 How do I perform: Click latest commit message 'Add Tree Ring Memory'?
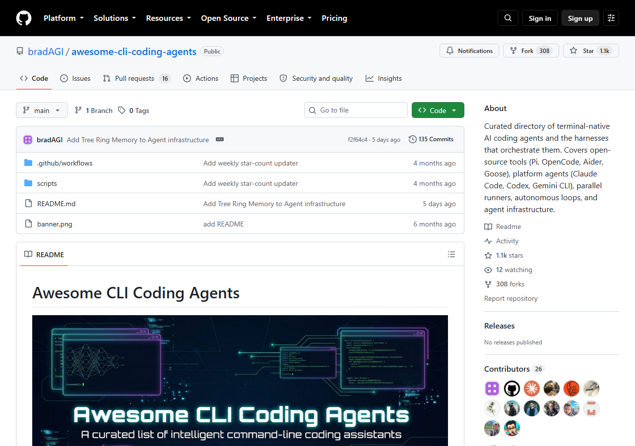click(138, 140)
